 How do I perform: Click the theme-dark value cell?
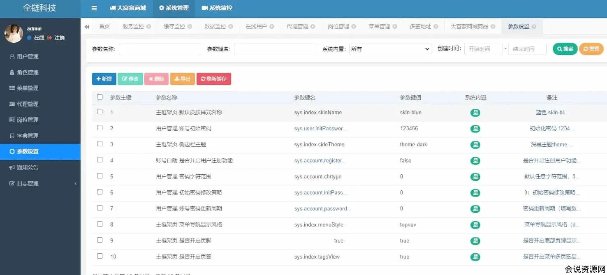(413, 145)
